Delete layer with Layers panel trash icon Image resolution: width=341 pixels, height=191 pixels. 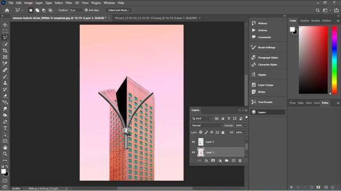[x=240, y=161]
